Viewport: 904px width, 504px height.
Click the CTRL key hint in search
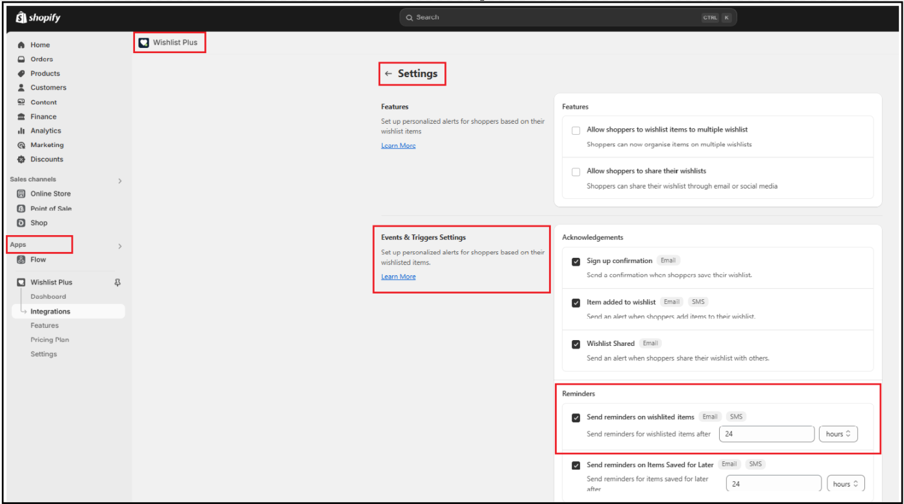pos(710,17)
